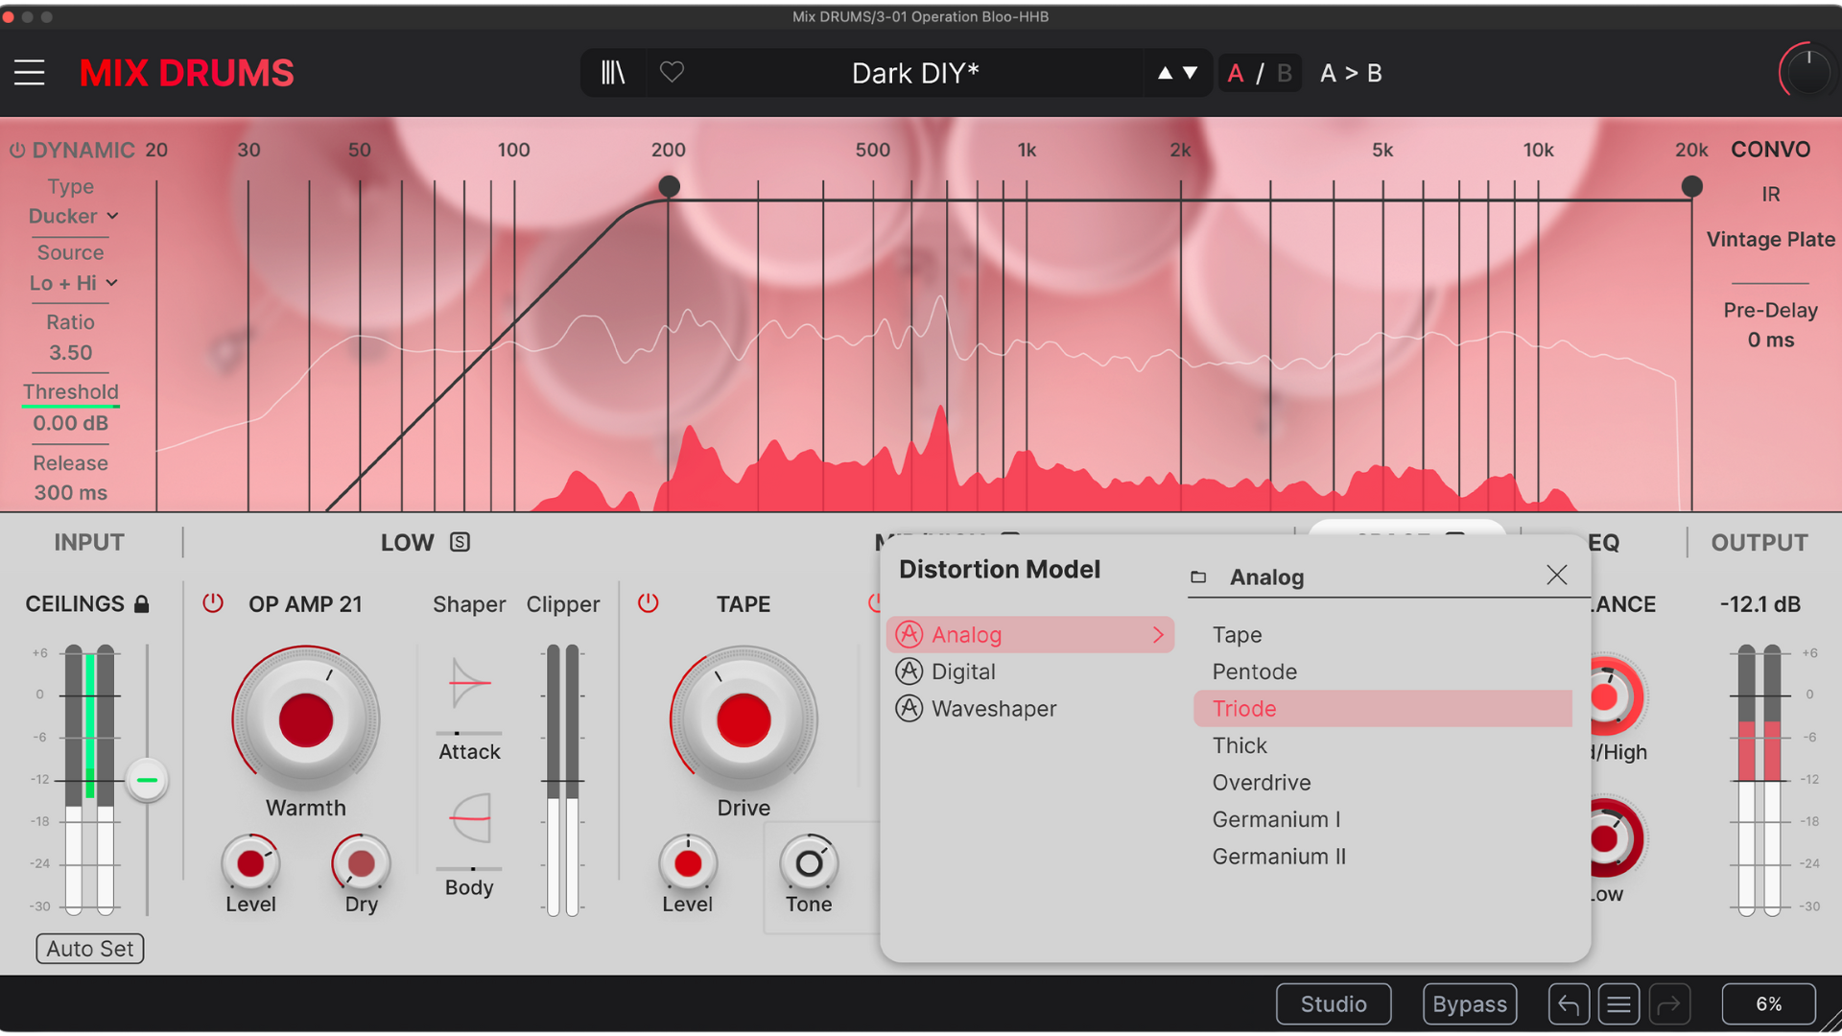This screenshot has width=1842, height=1036.
Task: Click the Clipper meter
Action: tap(563, 780)
